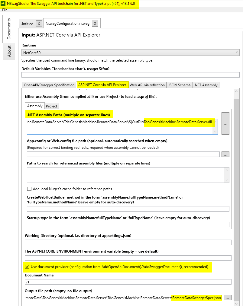Click the Working Directory input field
This screenshot has height=306, width=243.
pos(128,242)
